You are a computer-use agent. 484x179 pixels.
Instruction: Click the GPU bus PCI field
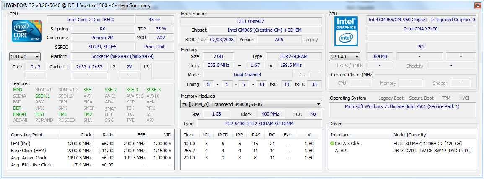[x=421, y=47]
